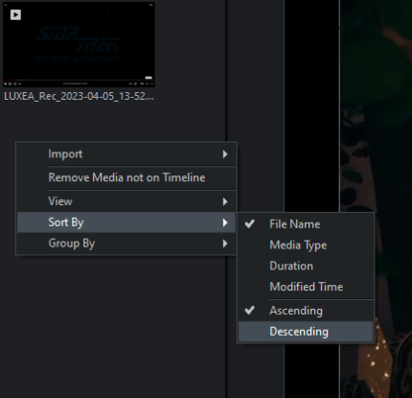Click the checkmark icon beside File Name

click(249, 223)
